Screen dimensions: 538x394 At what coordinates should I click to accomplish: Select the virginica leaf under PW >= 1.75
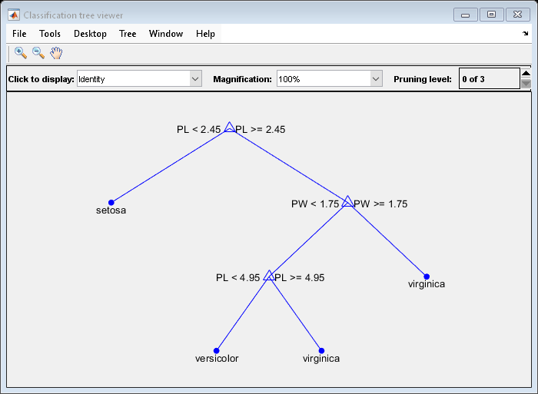coord(427,276)
